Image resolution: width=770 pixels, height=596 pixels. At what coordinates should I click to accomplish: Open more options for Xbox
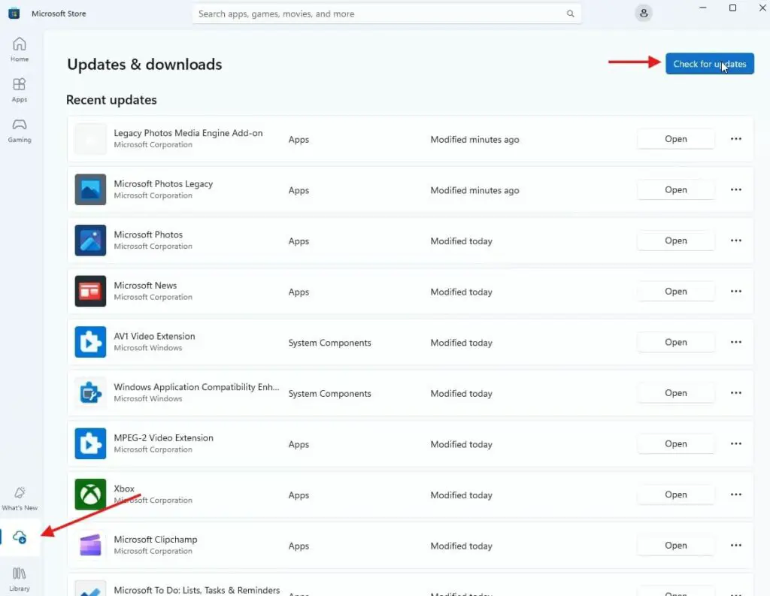(x=735, y=495)
